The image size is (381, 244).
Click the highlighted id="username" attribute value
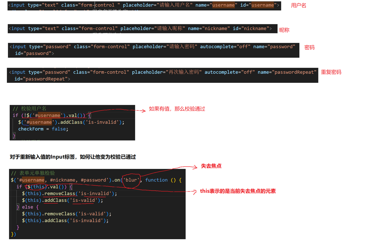point(263,5)
